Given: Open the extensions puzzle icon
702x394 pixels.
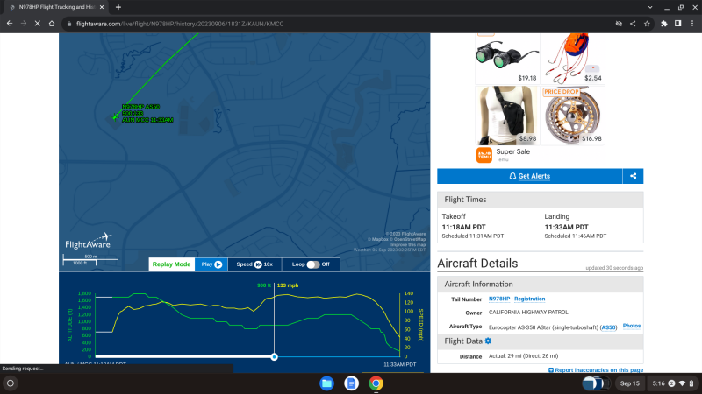Looking at the screenshot, I should [664, 24].
